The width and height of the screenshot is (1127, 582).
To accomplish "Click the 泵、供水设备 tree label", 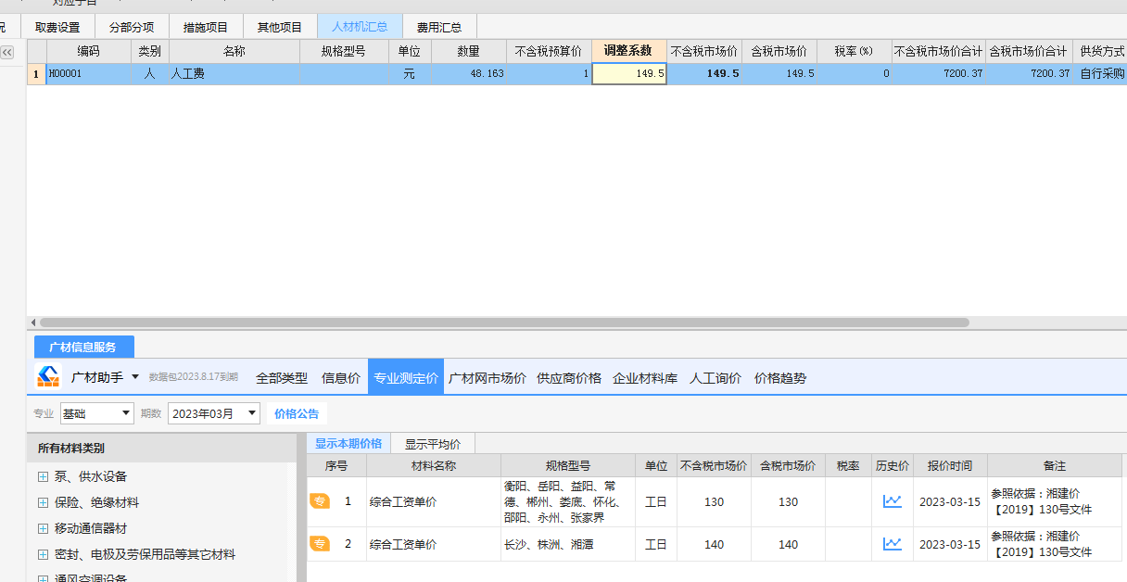I will (91, 476).
